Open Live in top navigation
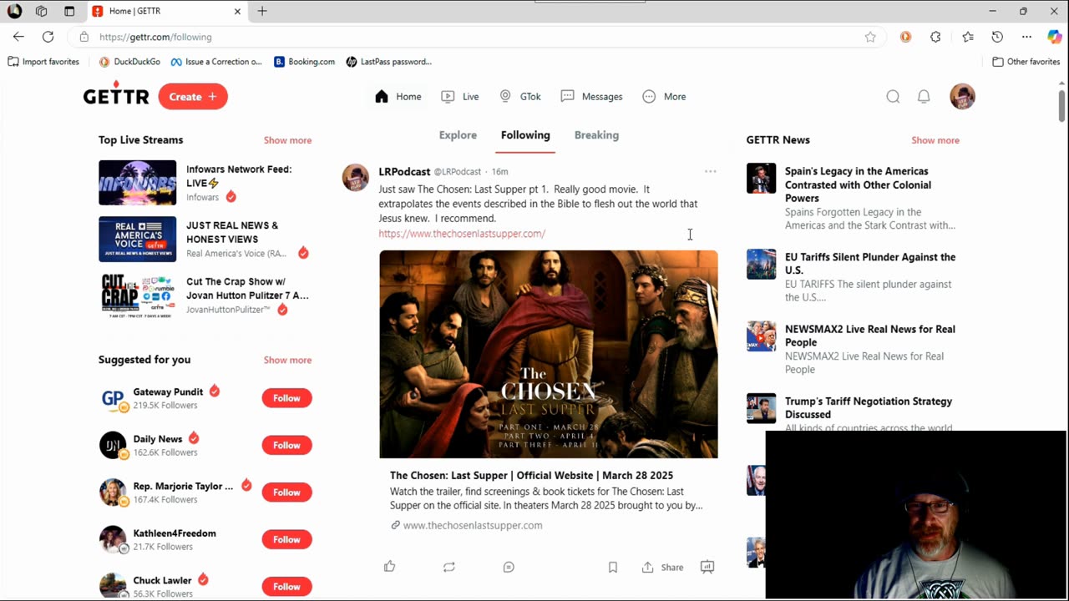 click(x=460, y=97)
